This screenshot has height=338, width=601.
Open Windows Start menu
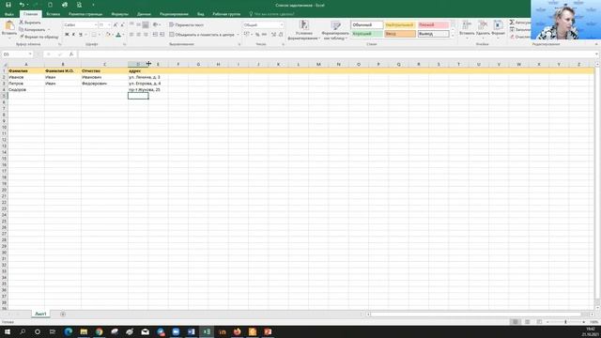tap(7, 331)
